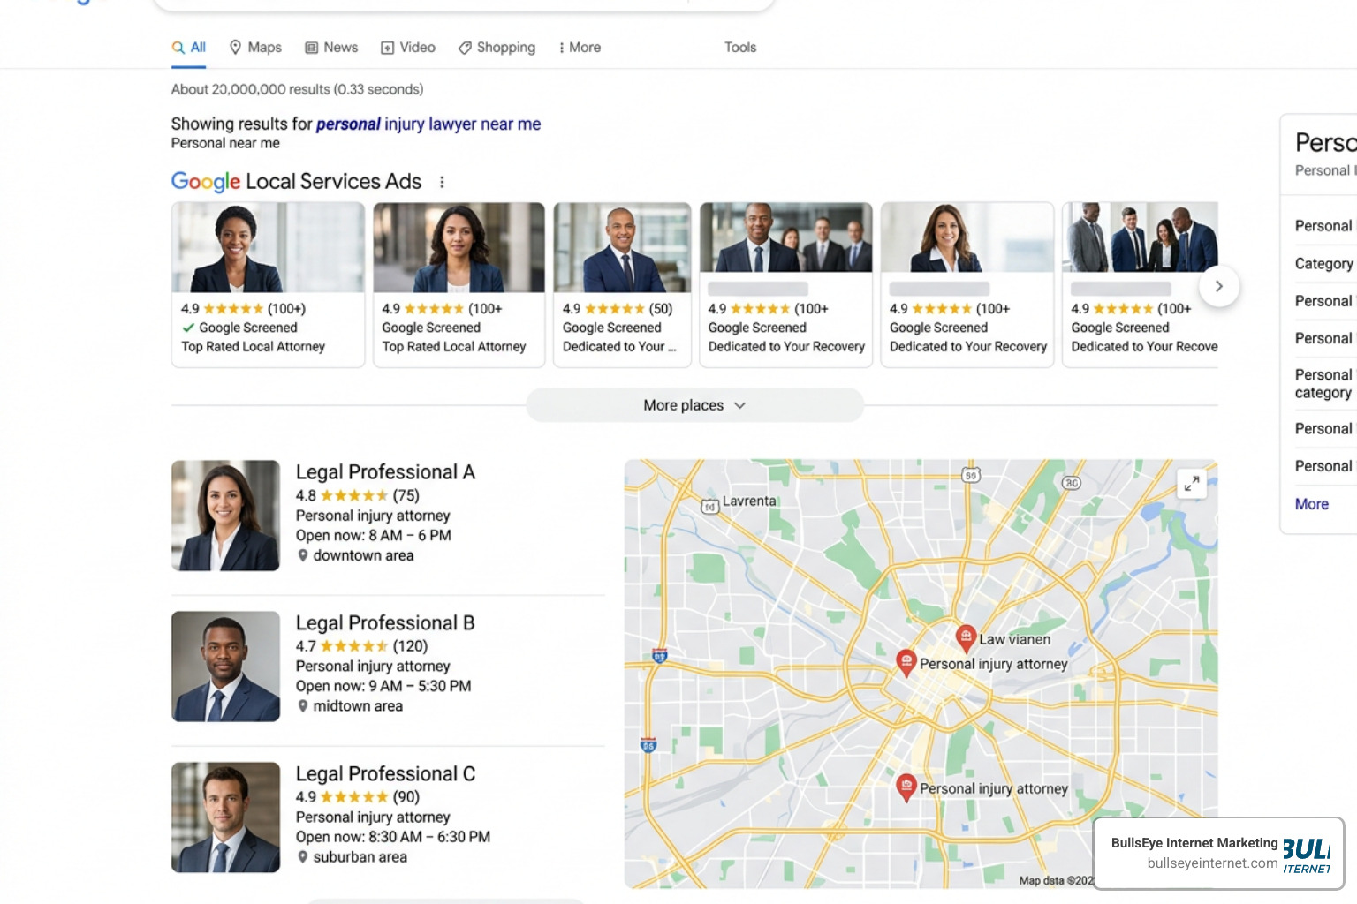Click the first Top Rated Local Attorney ad card
This screenshot has height=904, width=1357.
[x=268, y=284]
